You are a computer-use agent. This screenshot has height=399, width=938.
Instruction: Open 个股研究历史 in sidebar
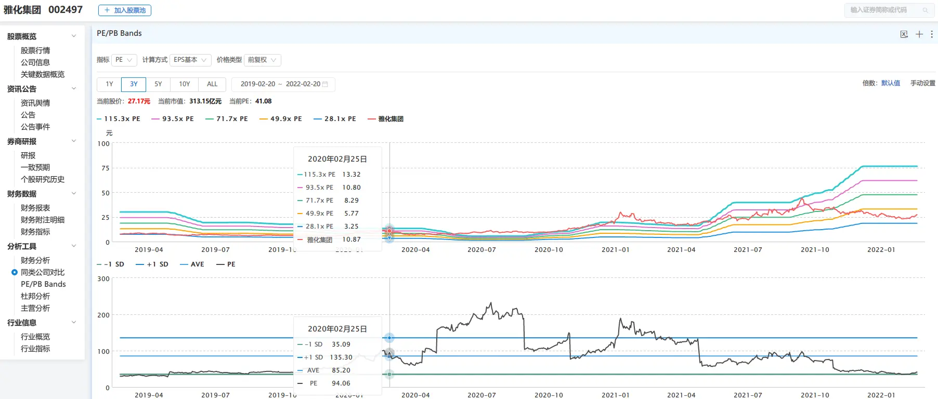click(43, 179)
